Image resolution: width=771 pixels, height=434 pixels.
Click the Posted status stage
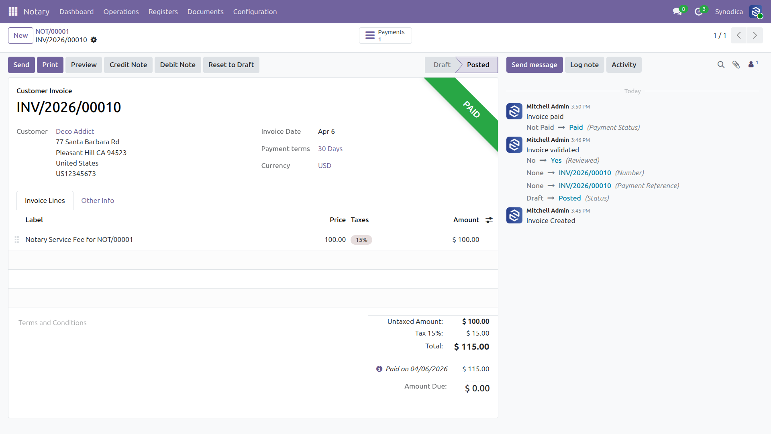(x=478, y=65)
